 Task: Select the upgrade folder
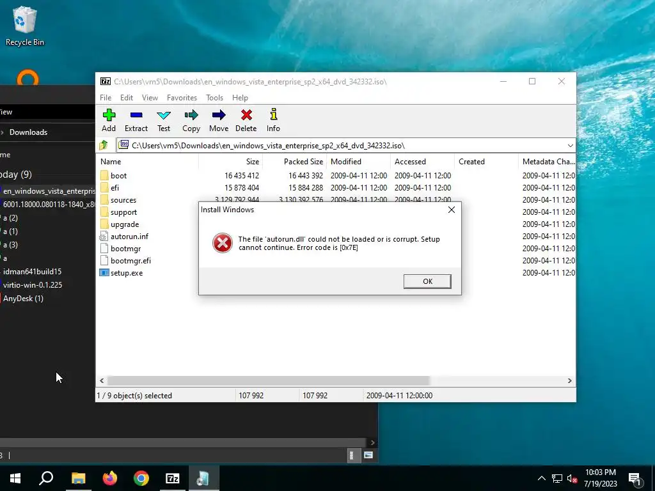pyautogui.click(x=125, y=224)
